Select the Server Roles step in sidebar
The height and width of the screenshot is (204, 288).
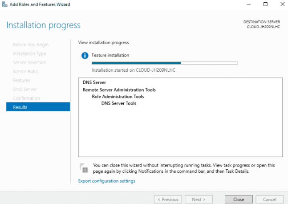pos(26,72)
